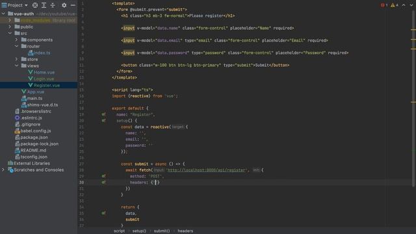The width and height of the screenshot is (416, 234).
Task: Go to previous highlighted error arrow
Action: point(404,5)
